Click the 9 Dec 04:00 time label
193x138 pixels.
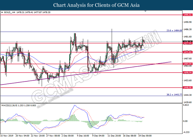click(x=98, y=136)
